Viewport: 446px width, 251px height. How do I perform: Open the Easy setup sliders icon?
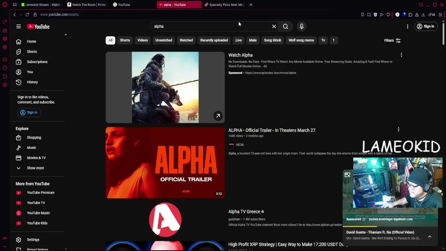(x=440, y=15)
